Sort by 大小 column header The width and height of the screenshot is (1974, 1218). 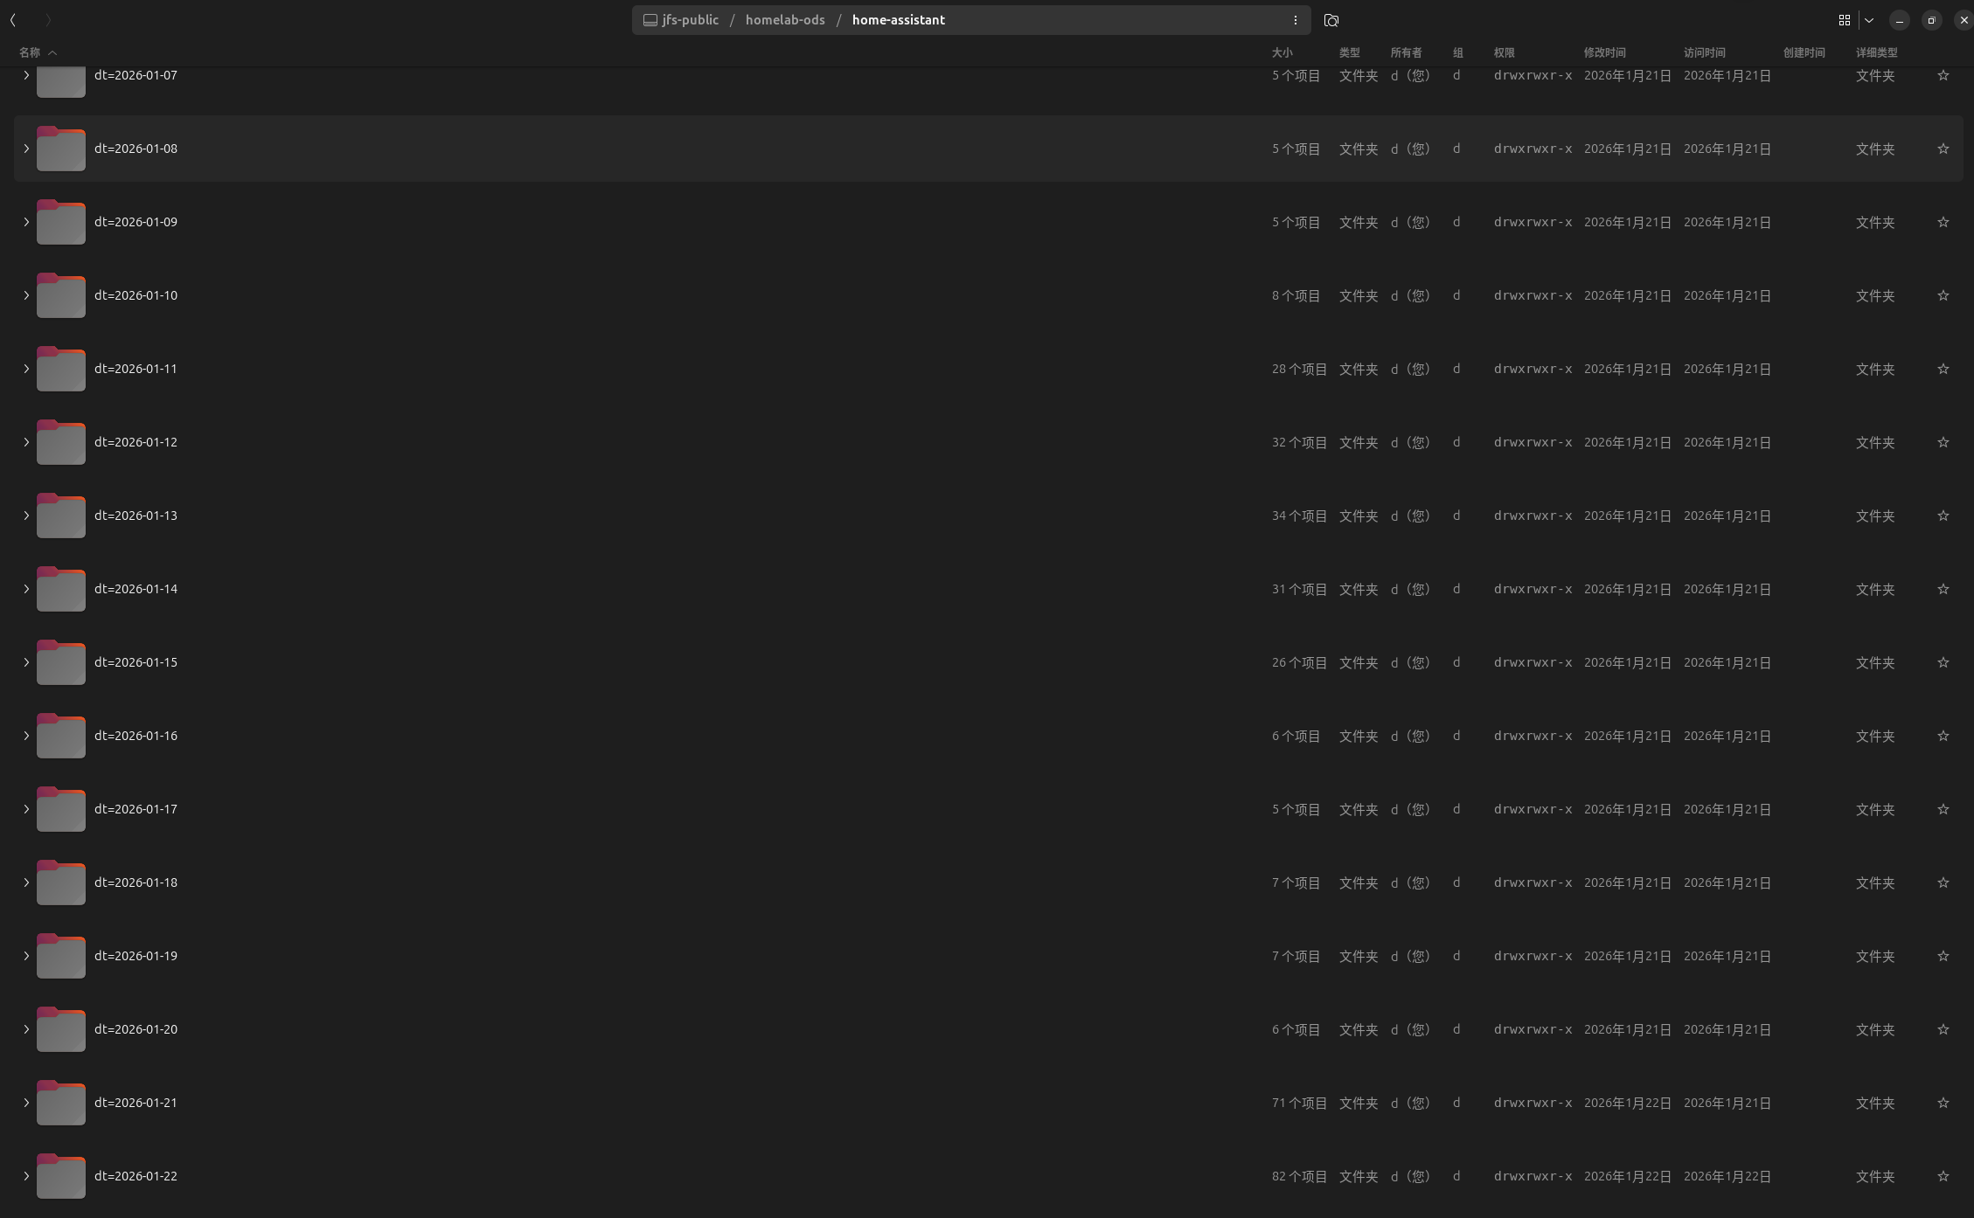click(1282, 52)
